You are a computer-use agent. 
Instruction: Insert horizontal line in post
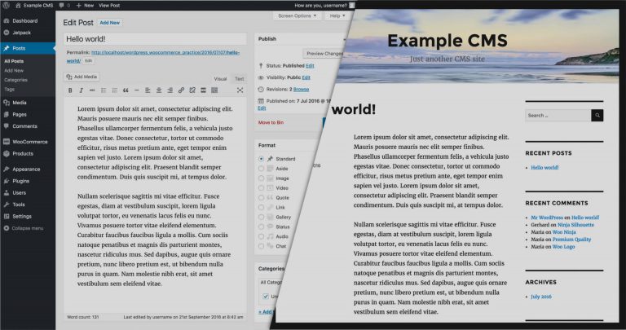click(x=137, y=90)
